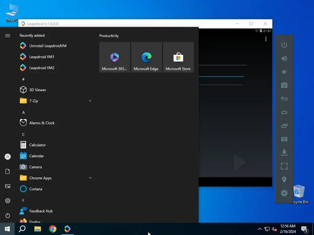This screenshot has width=314, height=235.
Task: Click the Android play arrow button
Action: pos(240,162)
